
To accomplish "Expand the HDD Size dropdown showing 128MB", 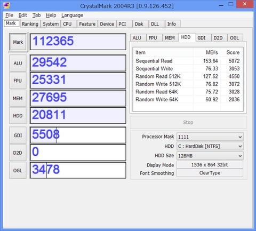I will (x=210, y=156).
